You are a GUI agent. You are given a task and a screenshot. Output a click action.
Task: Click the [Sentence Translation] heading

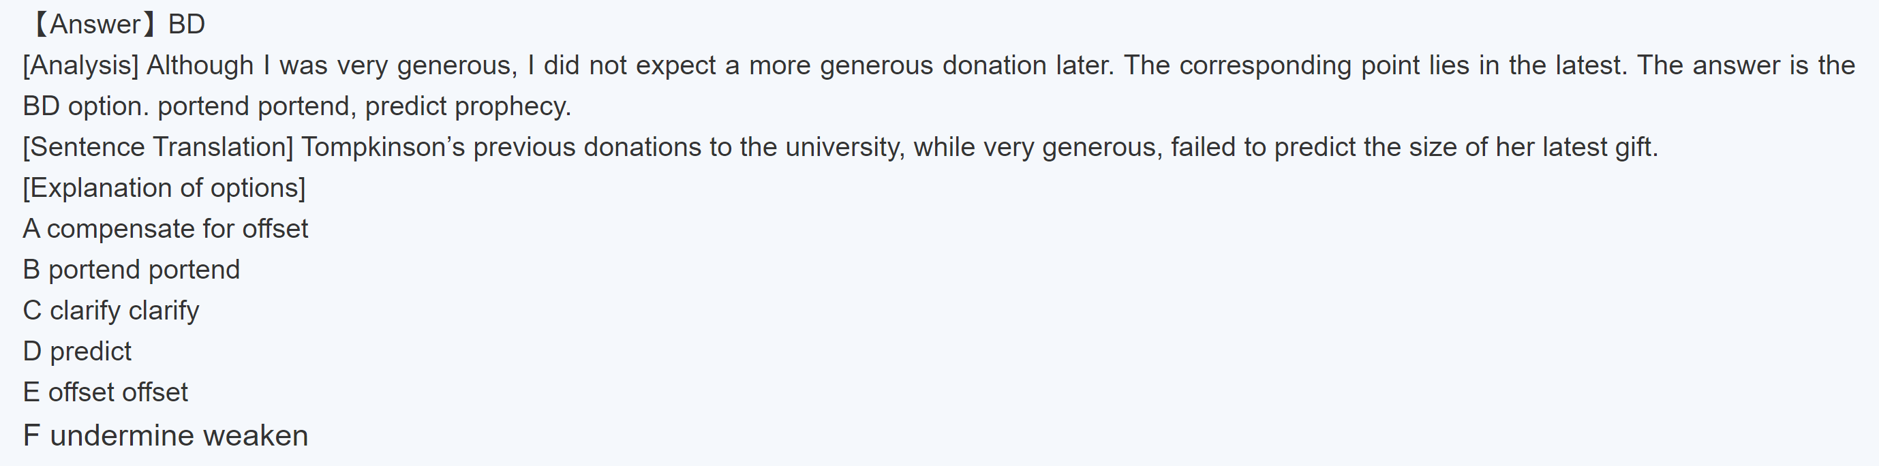coord(157,147)
